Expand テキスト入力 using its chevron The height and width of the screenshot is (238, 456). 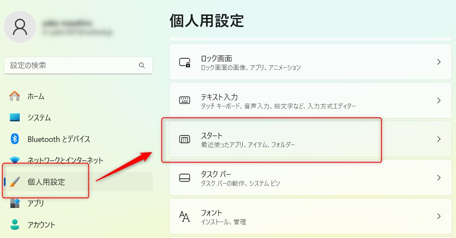pos(439,100)
